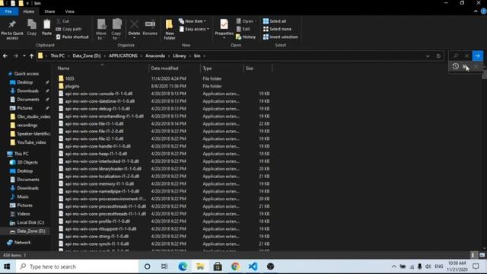Open the Move to dropdown
Viewport: 487px width, 274px height.
(101, 30)
